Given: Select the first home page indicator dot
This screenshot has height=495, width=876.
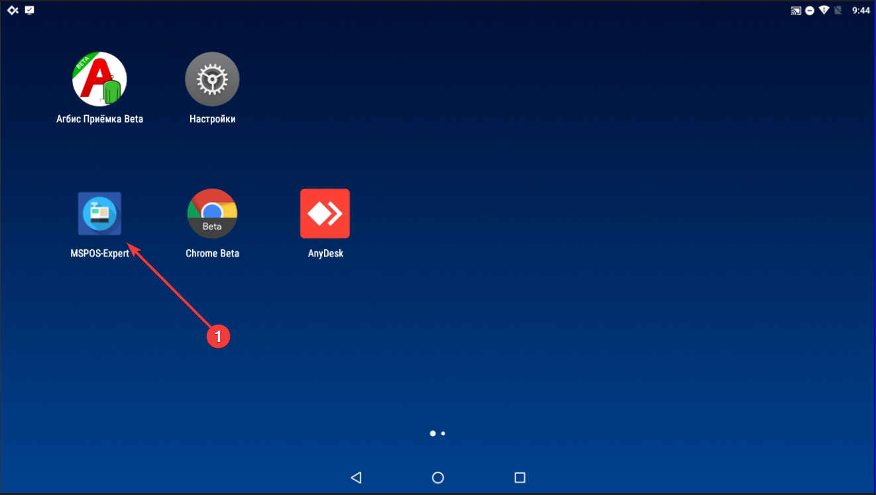Looking at the screenshot, I should pos(433,433).
